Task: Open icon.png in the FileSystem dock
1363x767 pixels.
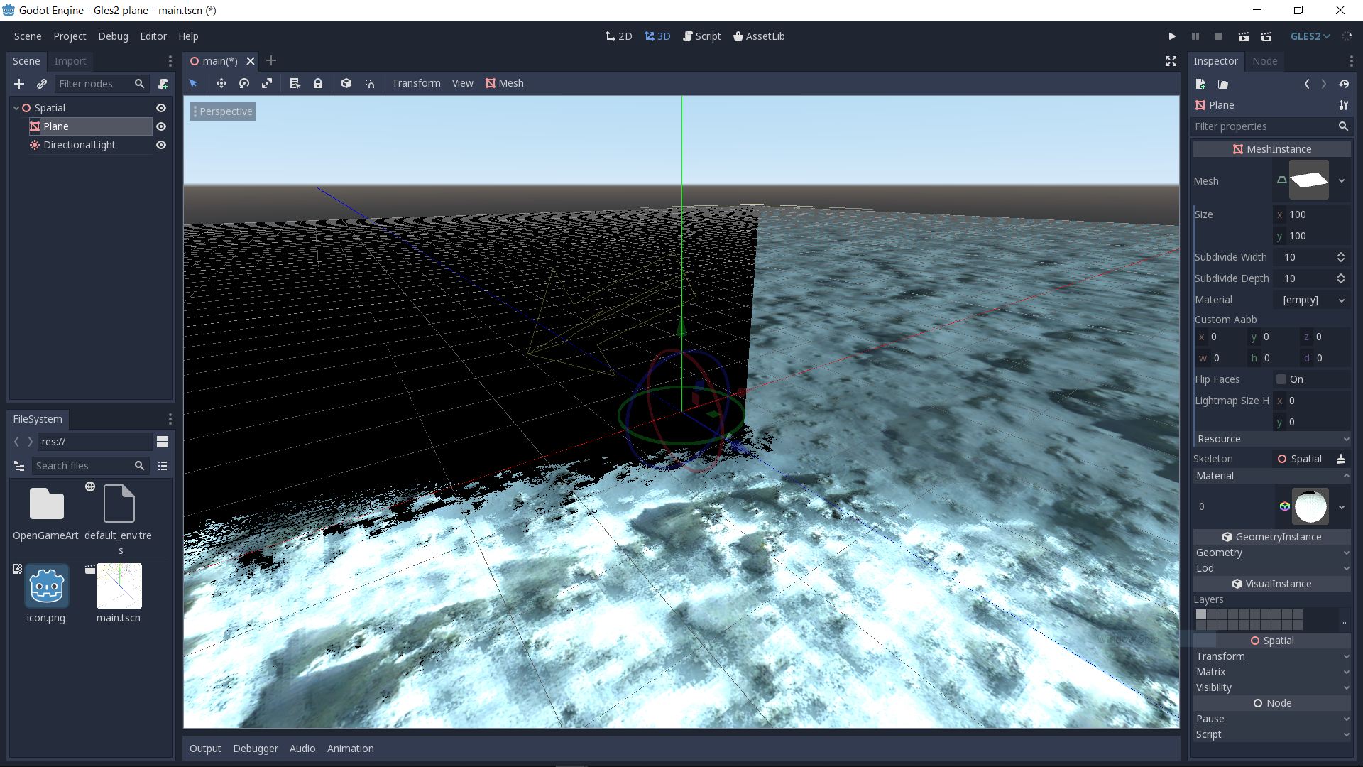Action: click(45, 586)
